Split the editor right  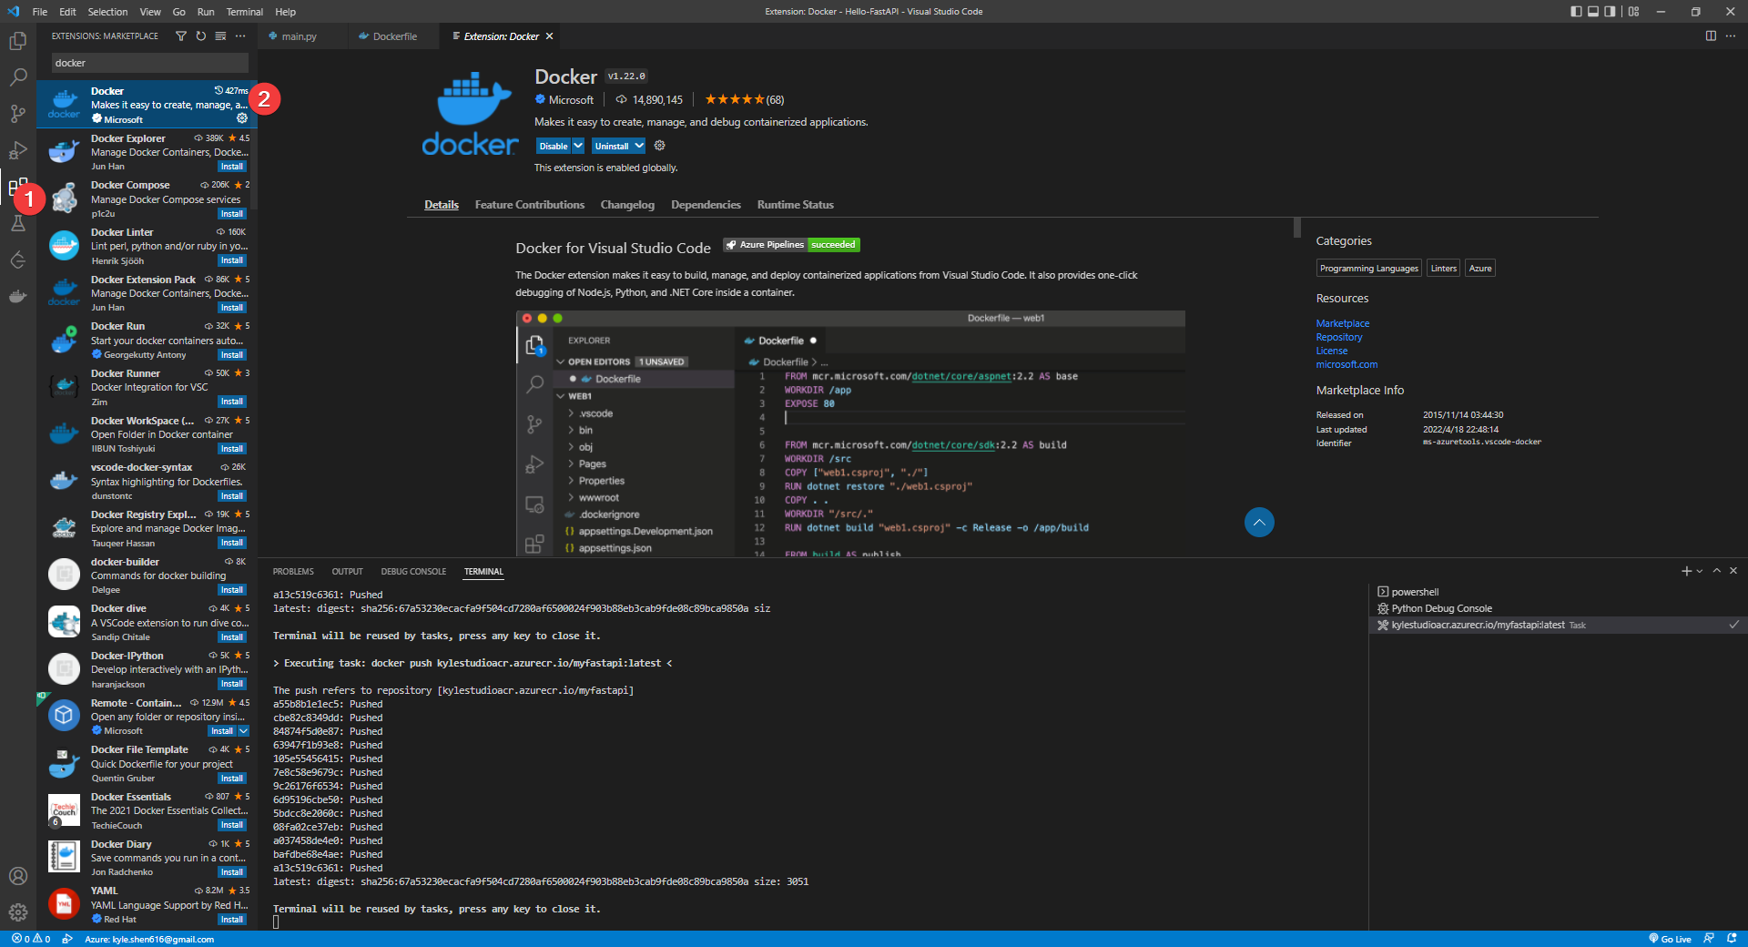coord(1711,36)
